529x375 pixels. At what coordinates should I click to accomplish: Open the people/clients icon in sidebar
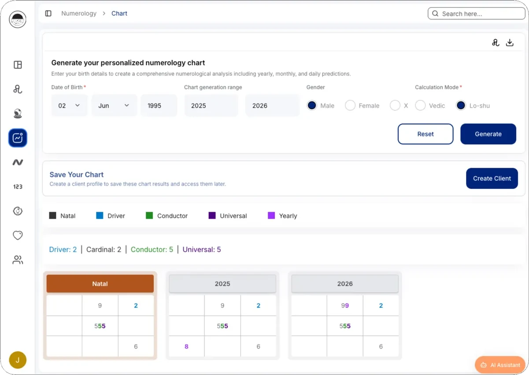(18, 260)
